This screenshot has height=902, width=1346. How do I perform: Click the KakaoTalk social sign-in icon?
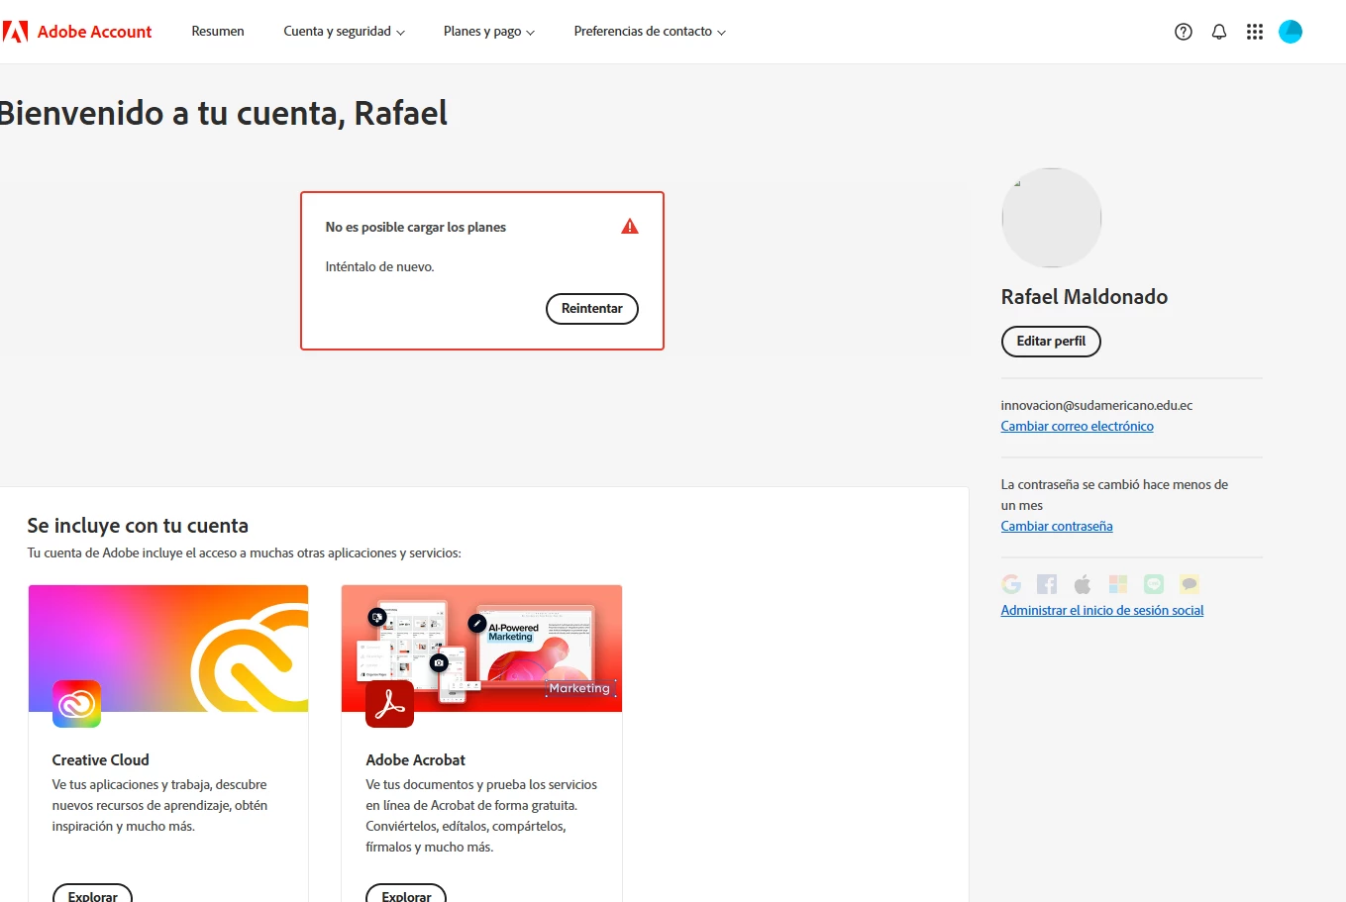1190,584
